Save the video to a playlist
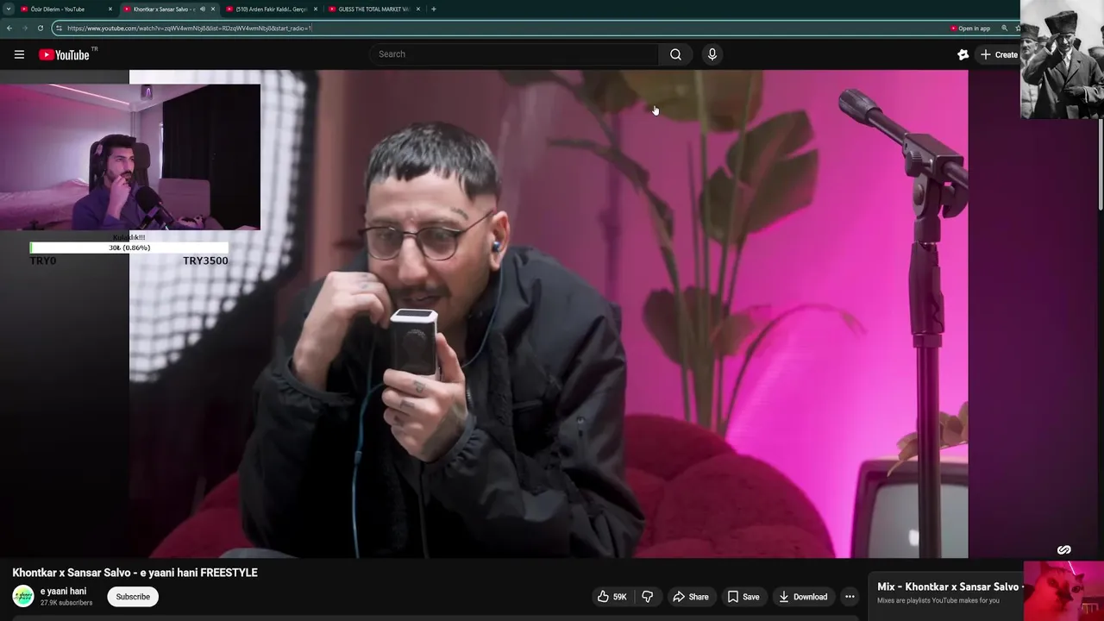The width and height of the screenshot is (1104, 621). [x=743, y=597]
